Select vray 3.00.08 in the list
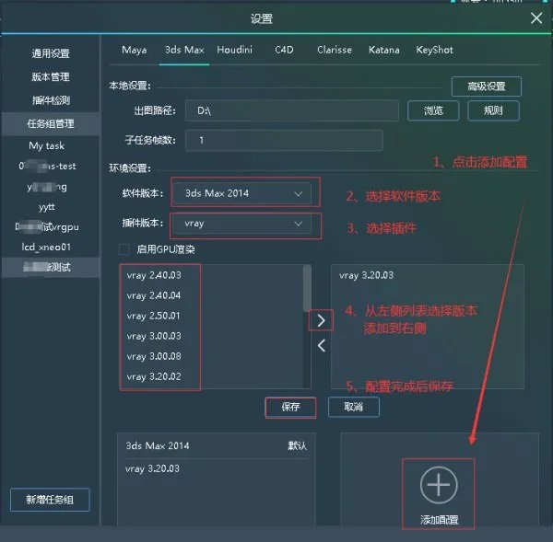 coord(154,356)
